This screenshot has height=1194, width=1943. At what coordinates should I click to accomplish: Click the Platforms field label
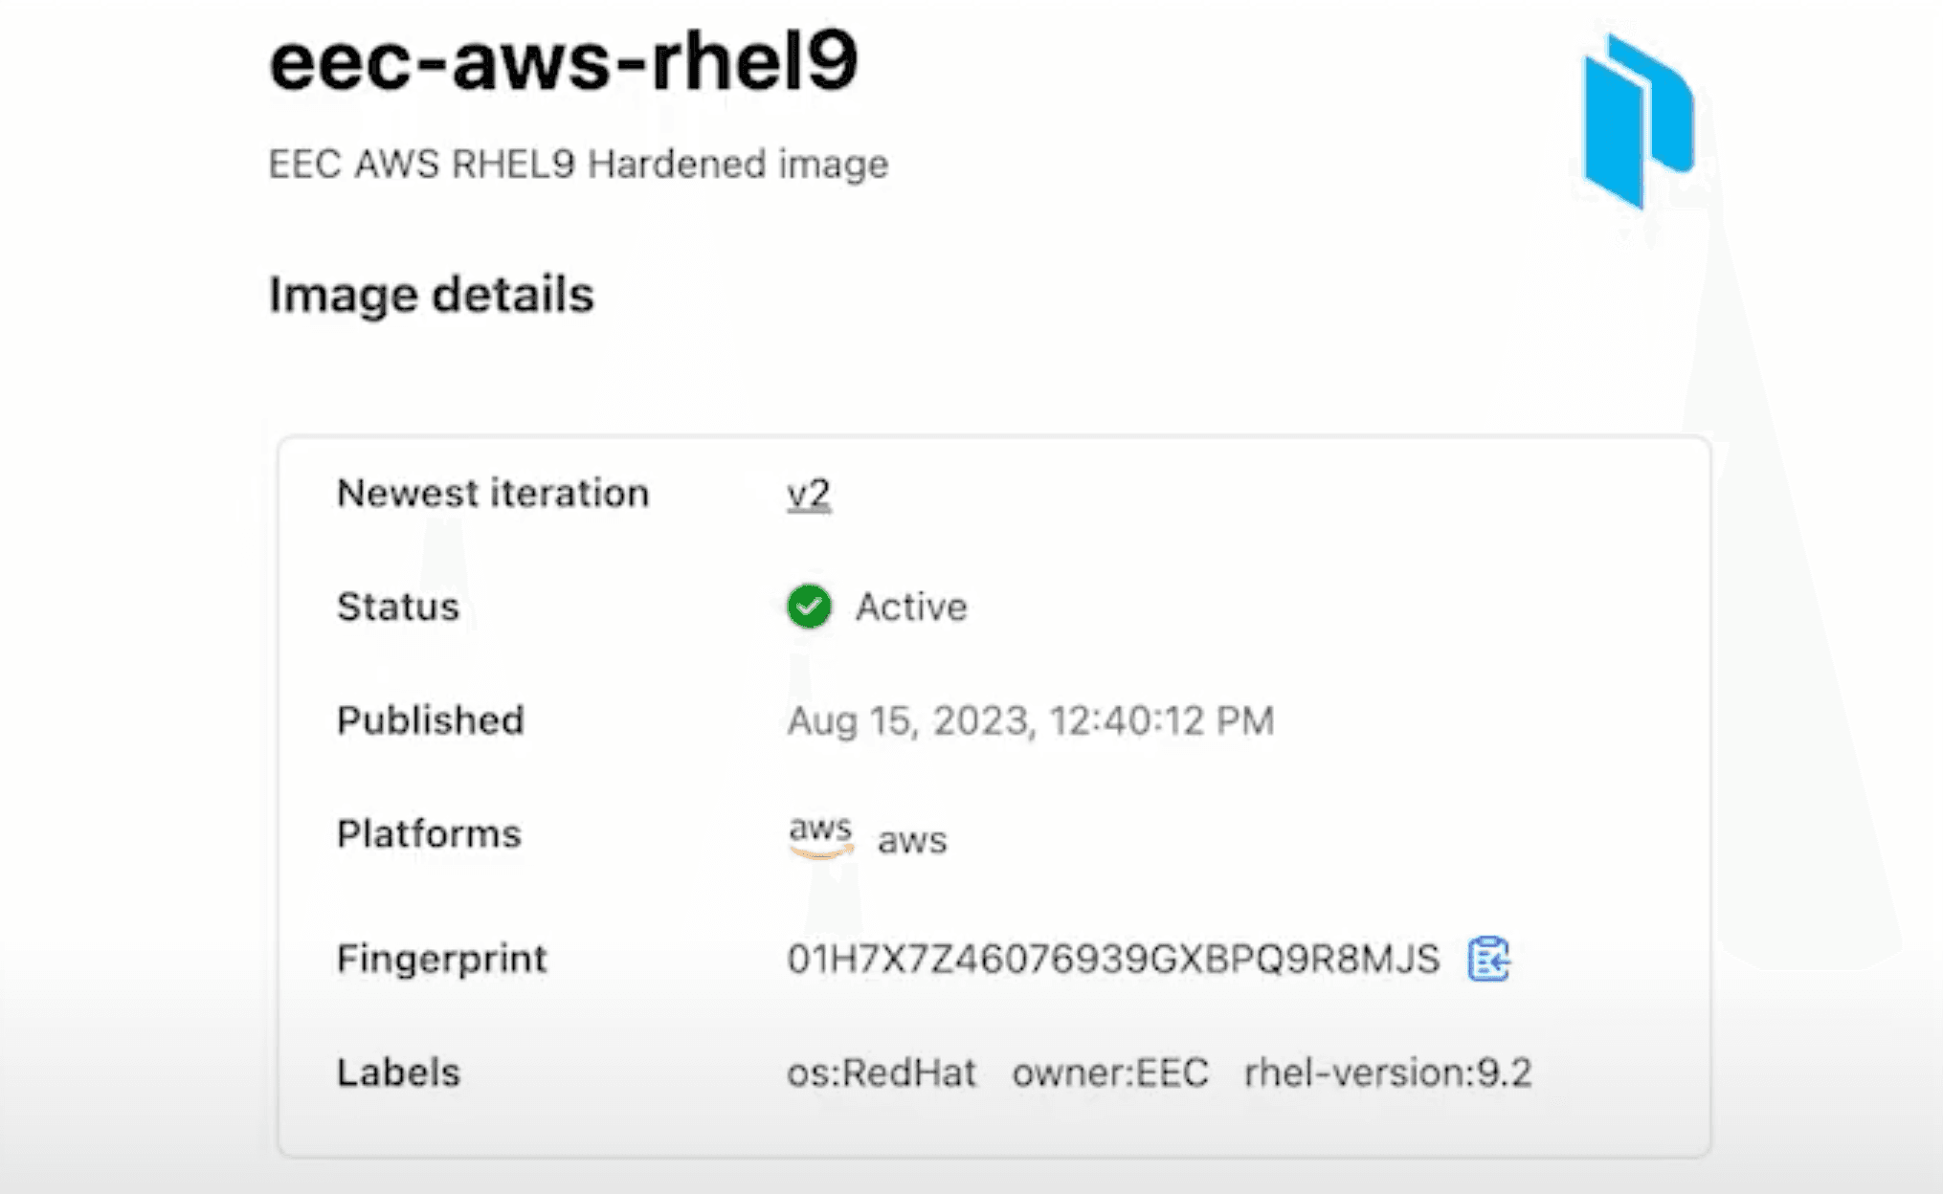tap(429, 834)
